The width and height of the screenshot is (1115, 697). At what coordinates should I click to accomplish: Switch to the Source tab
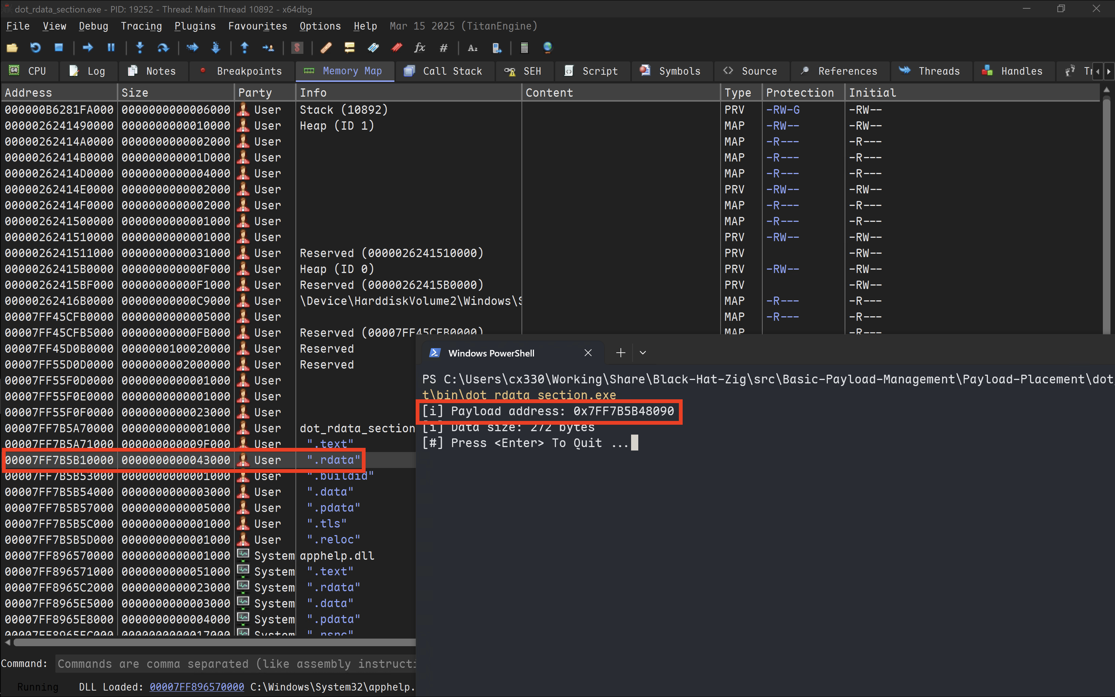[751, 71]
